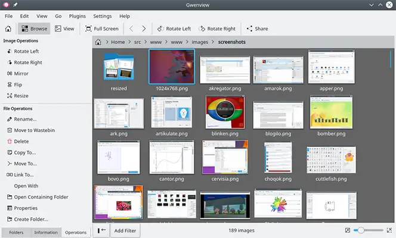Toggle Browse mode button

click(x=33, y=29)
